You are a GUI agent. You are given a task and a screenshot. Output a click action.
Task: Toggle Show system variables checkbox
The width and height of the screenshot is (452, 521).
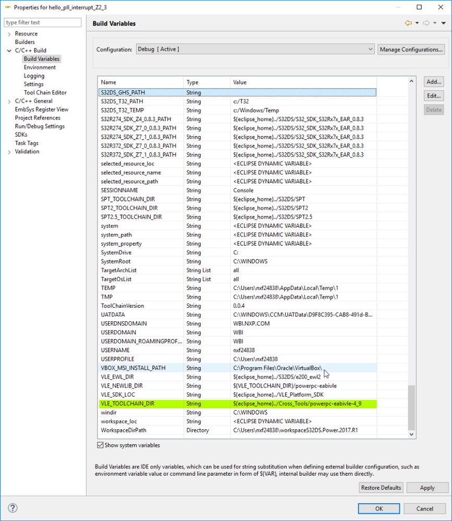(100, 445)
